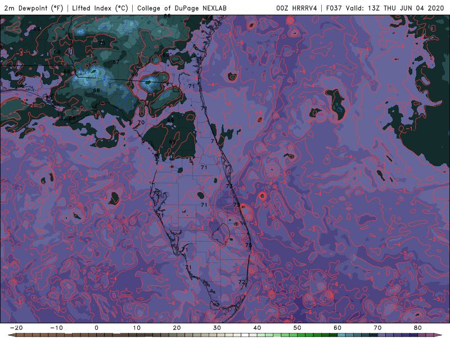Click the 60 label on the color scale

(337, 328)
